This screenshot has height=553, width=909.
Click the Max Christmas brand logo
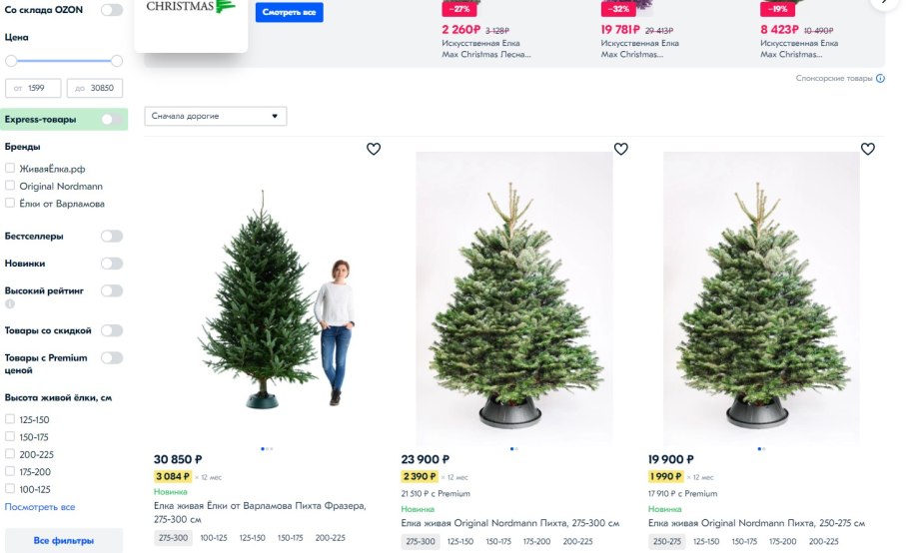coord(191,7)
